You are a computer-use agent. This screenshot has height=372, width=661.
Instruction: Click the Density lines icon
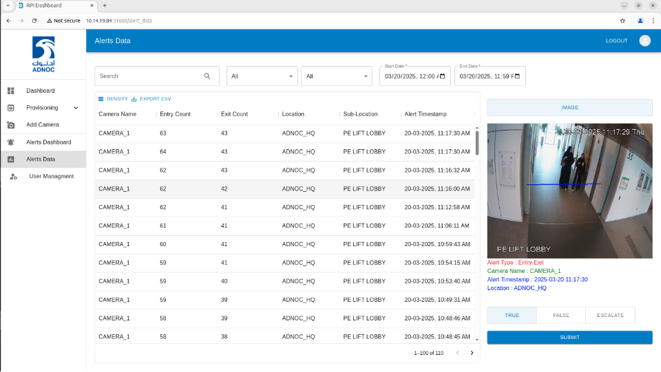click(x=101, y=99)
